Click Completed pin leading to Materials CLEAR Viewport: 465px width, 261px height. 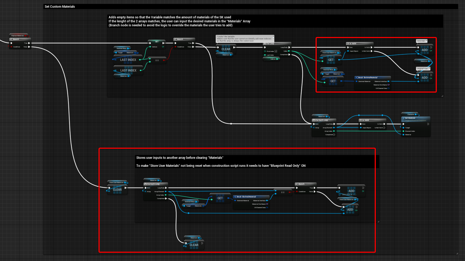tap(166, 198)
